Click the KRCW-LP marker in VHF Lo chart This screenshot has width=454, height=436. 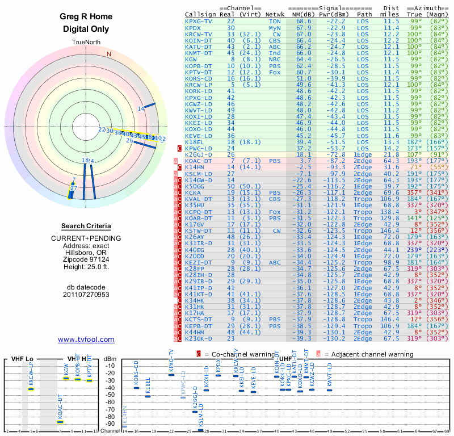pos(31,389)
